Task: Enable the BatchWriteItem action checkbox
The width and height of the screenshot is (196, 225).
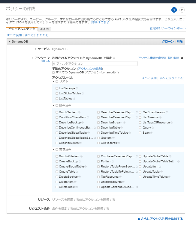Action: point(57,156)
